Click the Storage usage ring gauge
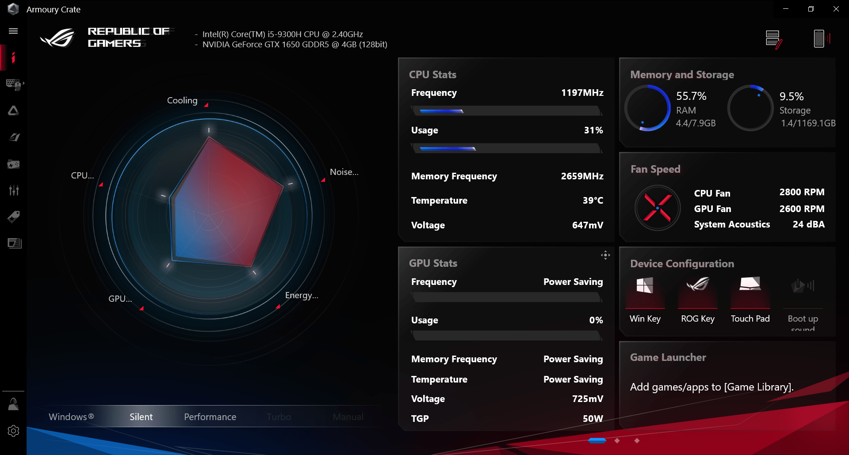Image resolution: width=849 pixels, height=455 pixels. (x=750, y=108)
